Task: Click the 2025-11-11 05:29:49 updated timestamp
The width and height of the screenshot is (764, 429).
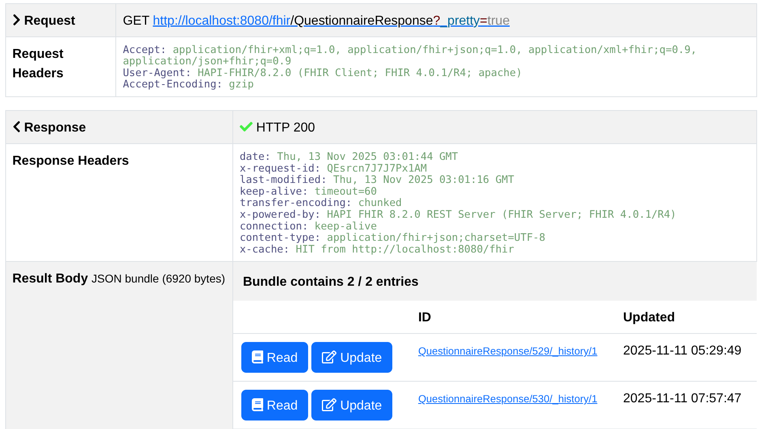Action: tap(682, 350)
